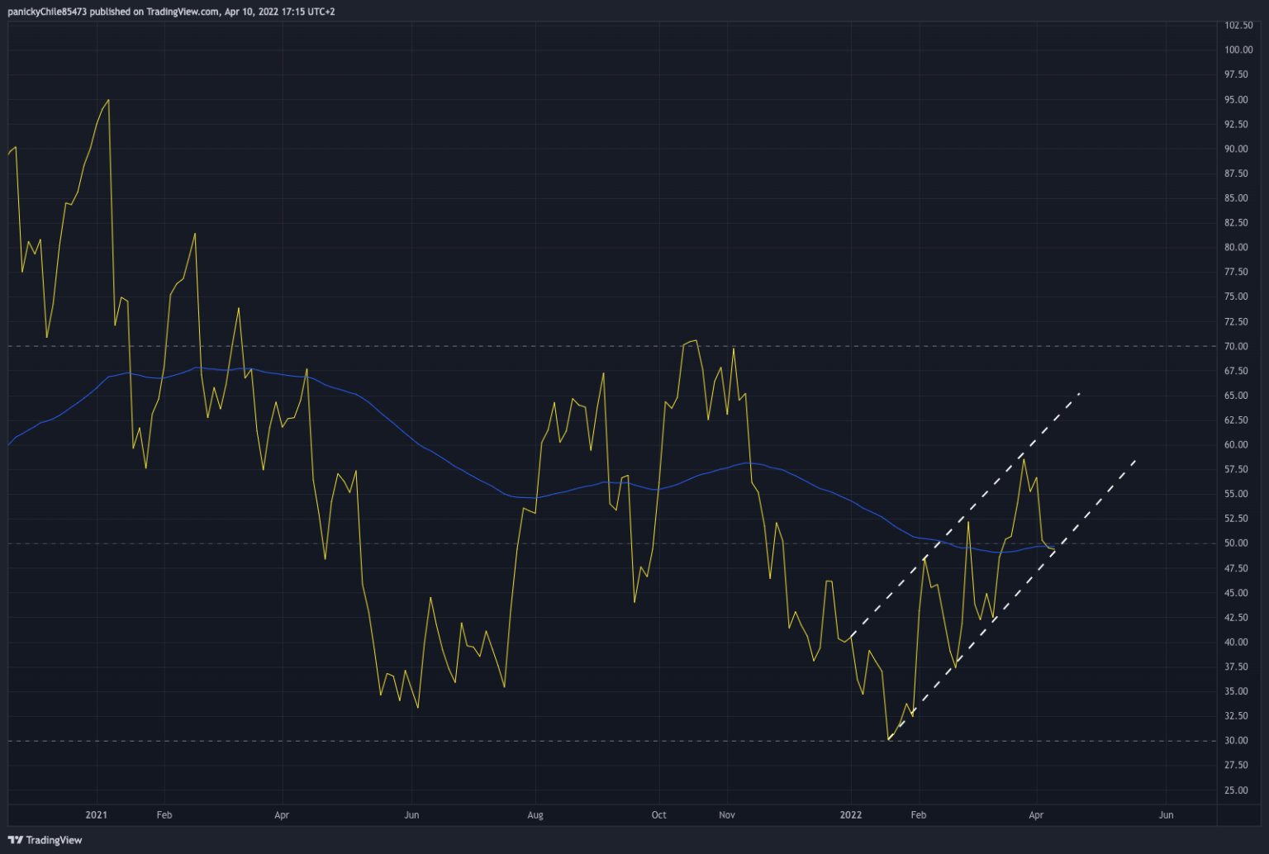Viewport: 1269px width, 854px height.
Task: Click the dashed 50.00 midline on the chart
Action: 496,543
